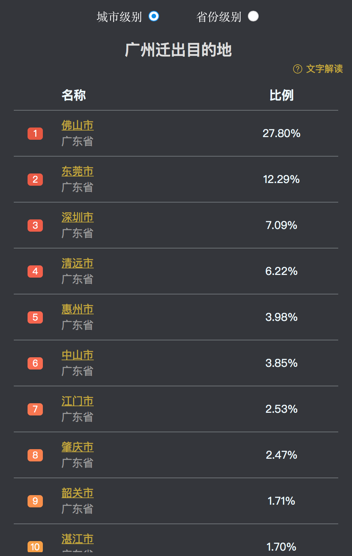Click the rank 5 badge
Viewport: 352px width, 556px height.
coord(35,317)
